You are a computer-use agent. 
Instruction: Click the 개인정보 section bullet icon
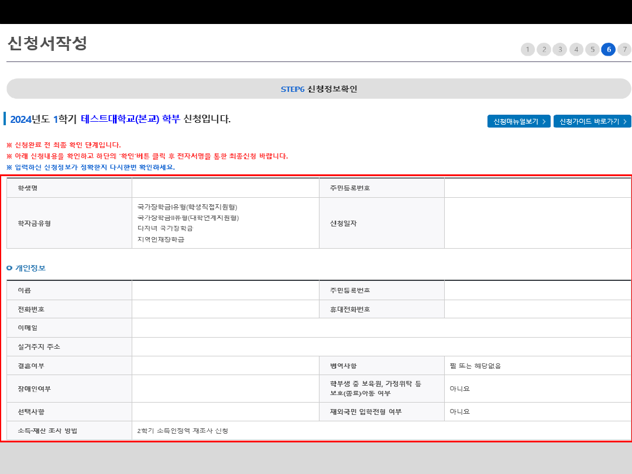pyautogui.click(x=9, y=268)
